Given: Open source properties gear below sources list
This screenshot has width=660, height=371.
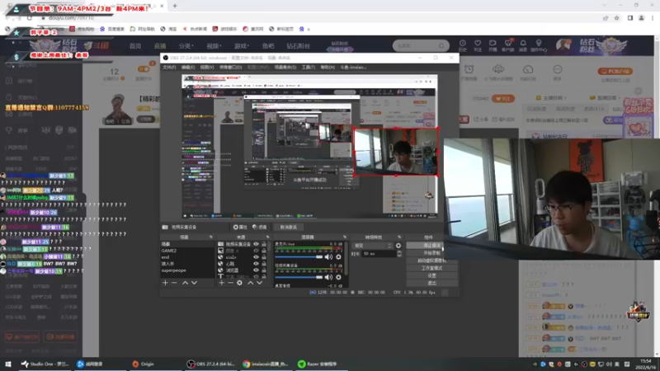Looking at the screenshot, I should (239, 283).
